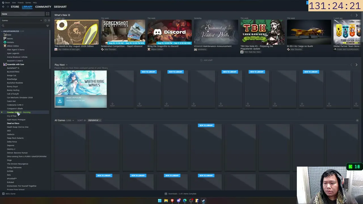Open Summit of Voided Wills announcement
The width and height of the screenshot is (363, 204).
[216, 32]
